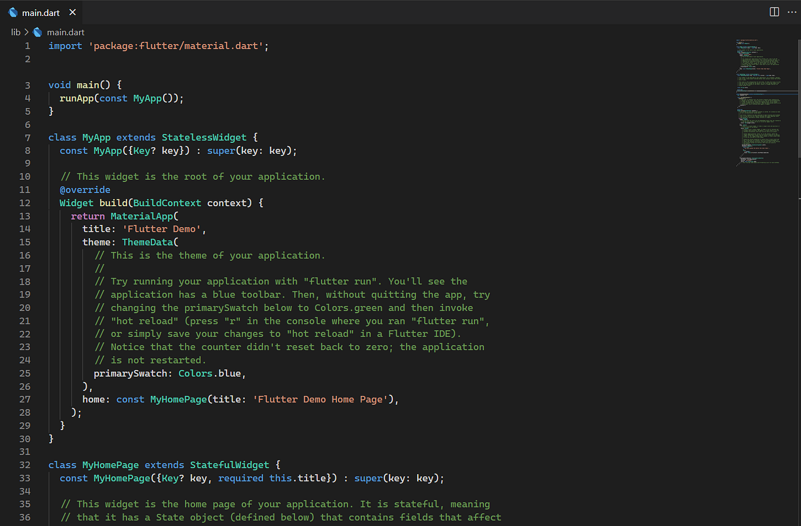The image size is (801, 526).
Task: Click the chevron between lib and main.dart
Action: tap(25, 32)
